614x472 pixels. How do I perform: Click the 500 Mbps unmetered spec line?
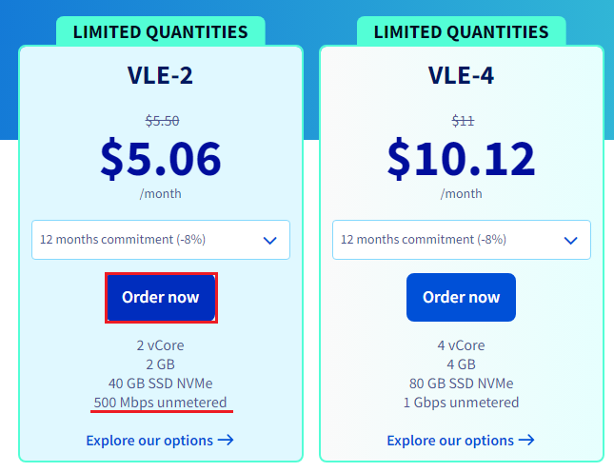coord(160,402)
